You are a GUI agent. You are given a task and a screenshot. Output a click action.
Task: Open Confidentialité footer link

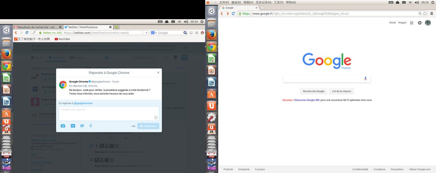[x=360, y=169]
